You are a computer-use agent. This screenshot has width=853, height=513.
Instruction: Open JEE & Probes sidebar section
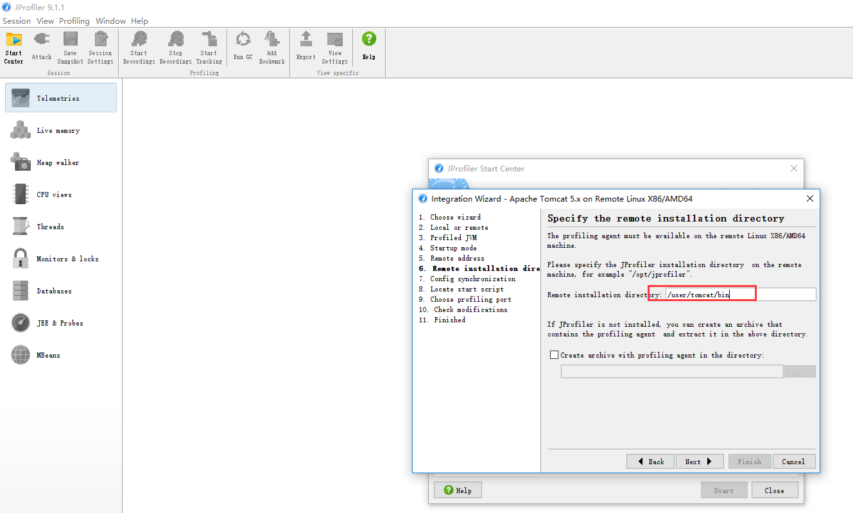pyautogui.click(x=61, y=322)
